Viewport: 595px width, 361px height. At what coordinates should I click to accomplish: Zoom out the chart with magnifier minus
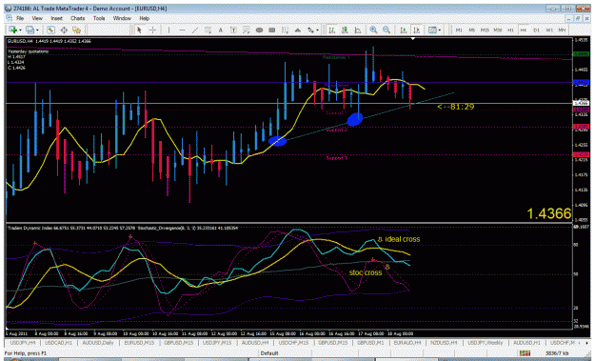click(x=387, y=30)
